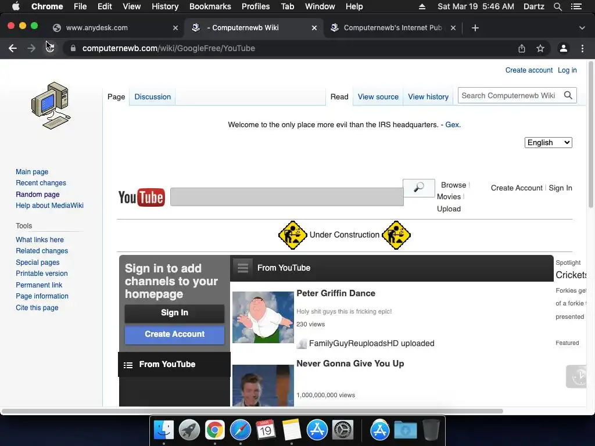Click the YouTube logo image
This screenshot has height=446, width=595.
click(142, 197)
